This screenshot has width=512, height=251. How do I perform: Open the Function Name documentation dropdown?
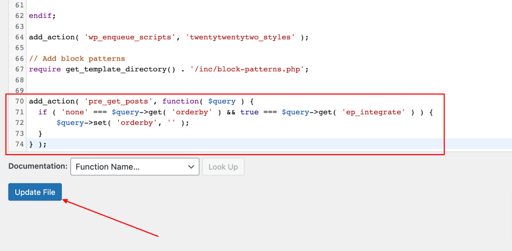point(135,167)
